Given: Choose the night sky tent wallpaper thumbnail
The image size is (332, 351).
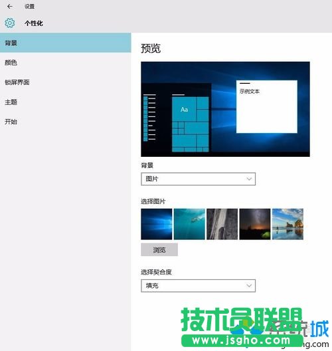Looking at the screenshot, I should coord(255,224).
